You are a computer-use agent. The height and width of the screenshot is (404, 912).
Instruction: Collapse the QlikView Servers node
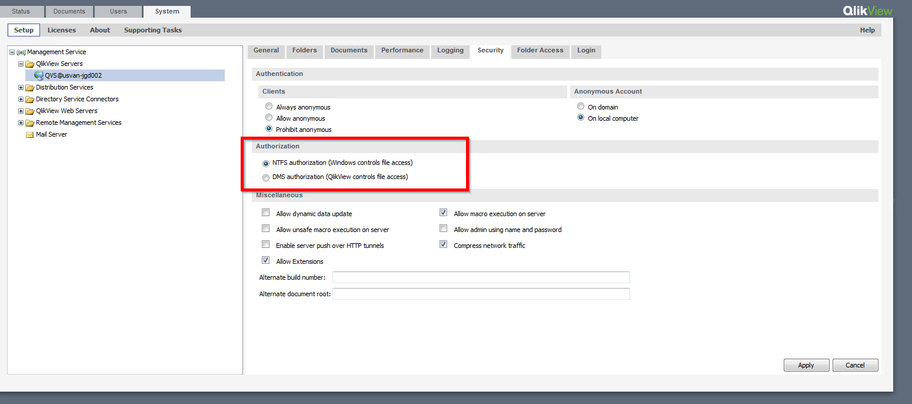21,64
